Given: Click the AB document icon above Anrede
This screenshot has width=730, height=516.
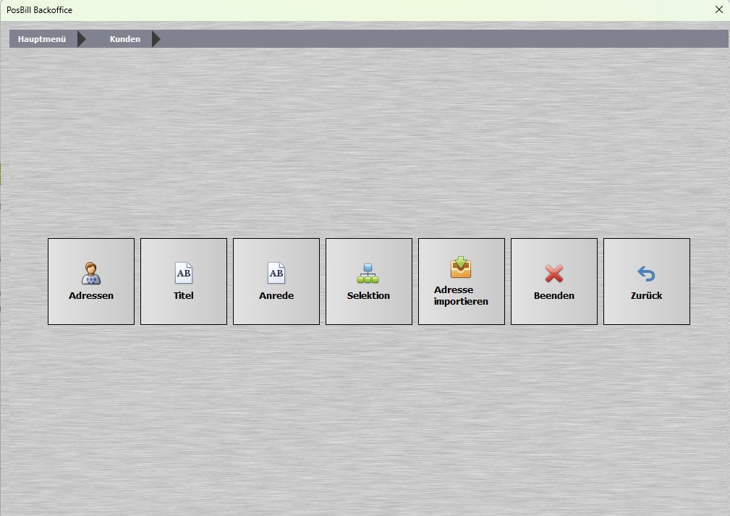Looking at the screenshot, I should tap(276, 274).
